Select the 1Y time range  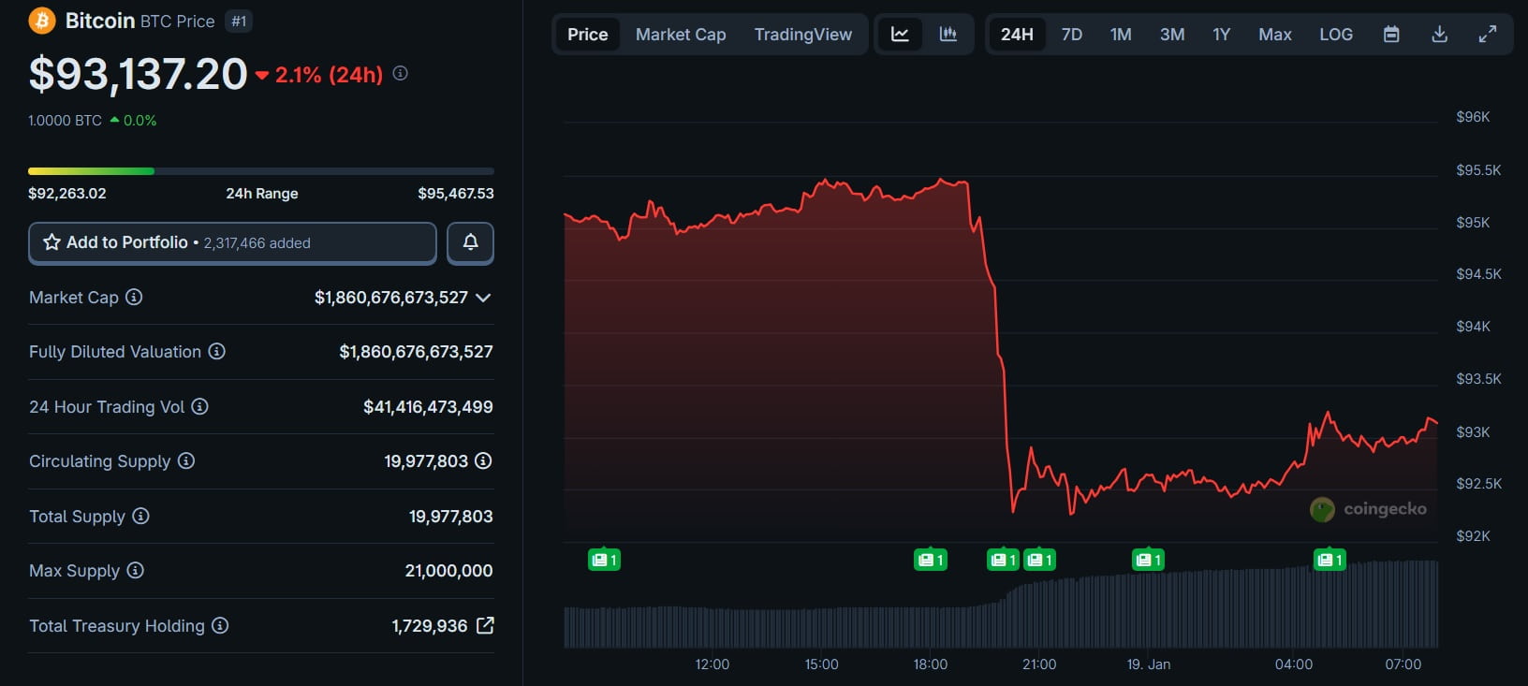click(x=1221, y=35)
